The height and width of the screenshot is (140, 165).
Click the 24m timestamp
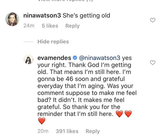pyautogui.click(x=29, y=26)
